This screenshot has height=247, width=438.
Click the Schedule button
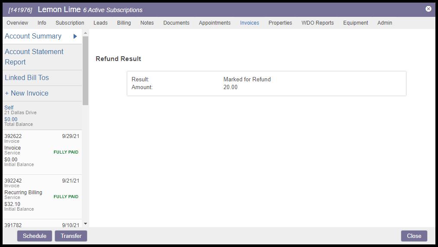point(35,236)
